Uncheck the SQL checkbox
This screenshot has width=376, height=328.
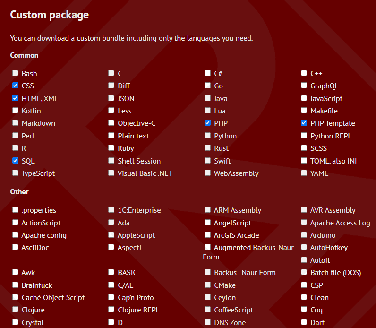[x=15, y=161]
